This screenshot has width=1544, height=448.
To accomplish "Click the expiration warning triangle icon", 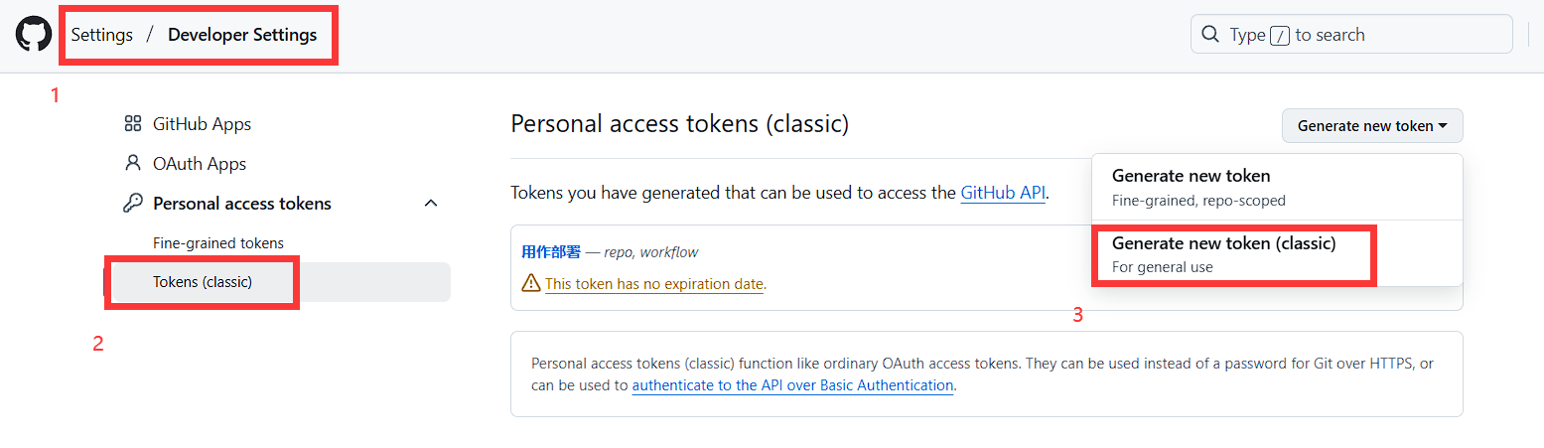I will 531,284.
